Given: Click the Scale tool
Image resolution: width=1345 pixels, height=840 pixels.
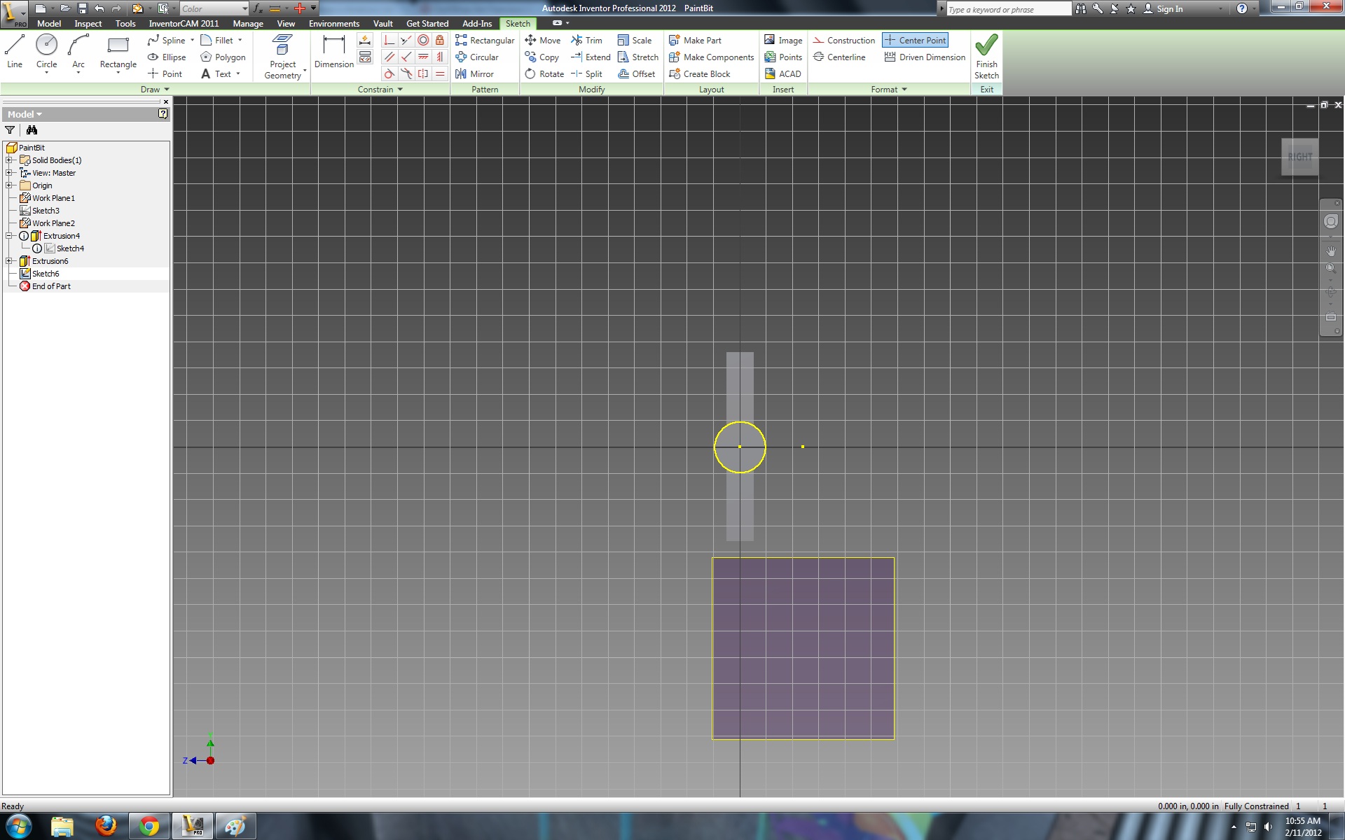Looking at the screenshot, I should (x=634, y=41).
